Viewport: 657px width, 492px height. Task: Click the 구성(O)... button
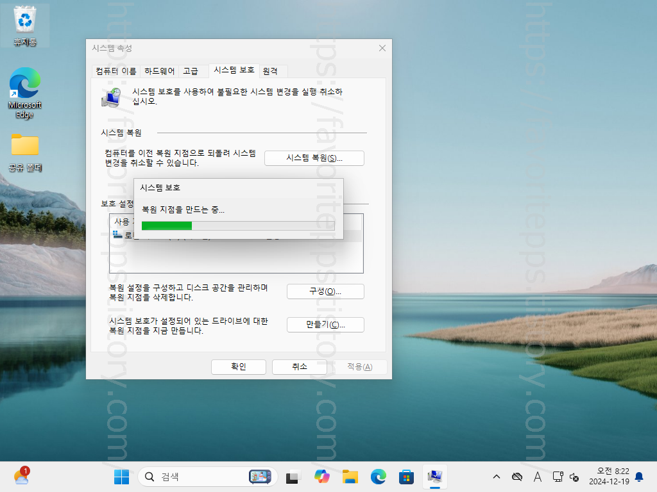325,291
